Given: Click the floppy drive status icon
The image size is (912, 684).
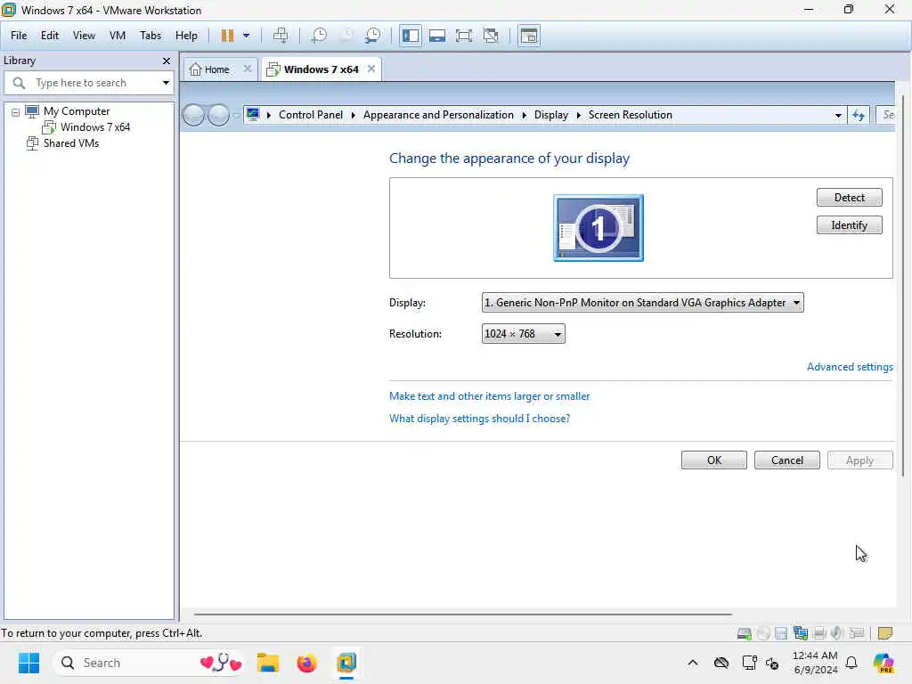Looking at the screenshot, I should point(781,633).
